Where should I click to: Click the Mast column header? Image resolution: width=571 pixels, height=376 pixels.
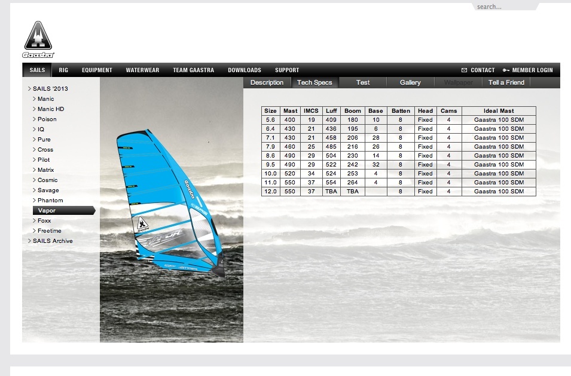[290, 111]
